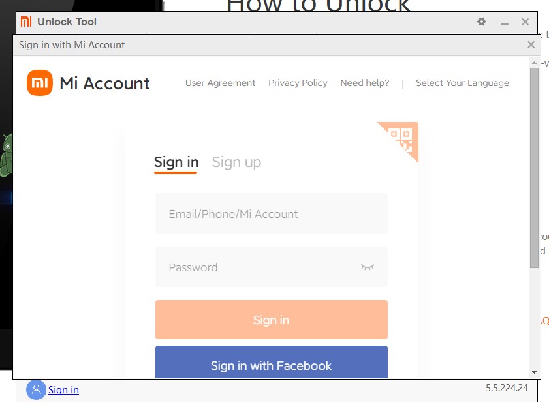Minimize the Unlock Tool window
This screenshot has height=407, width=549.
pyautogui.click(x=505, y=22)
